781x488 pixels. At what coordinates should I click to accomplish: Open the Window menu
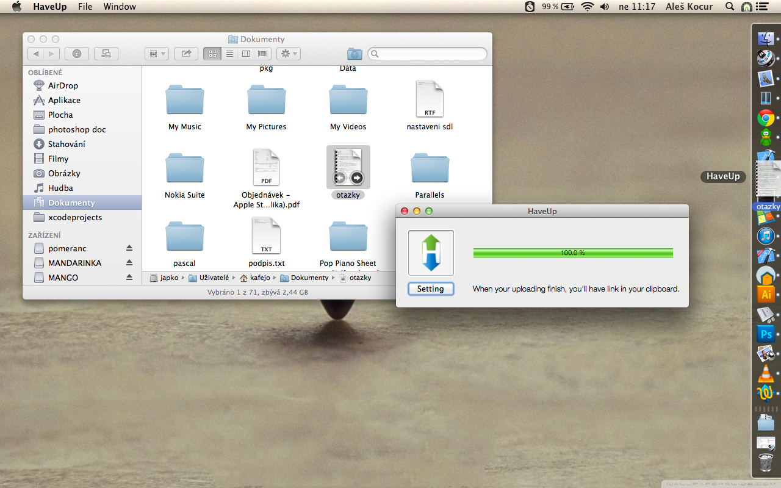pos(120,7)
